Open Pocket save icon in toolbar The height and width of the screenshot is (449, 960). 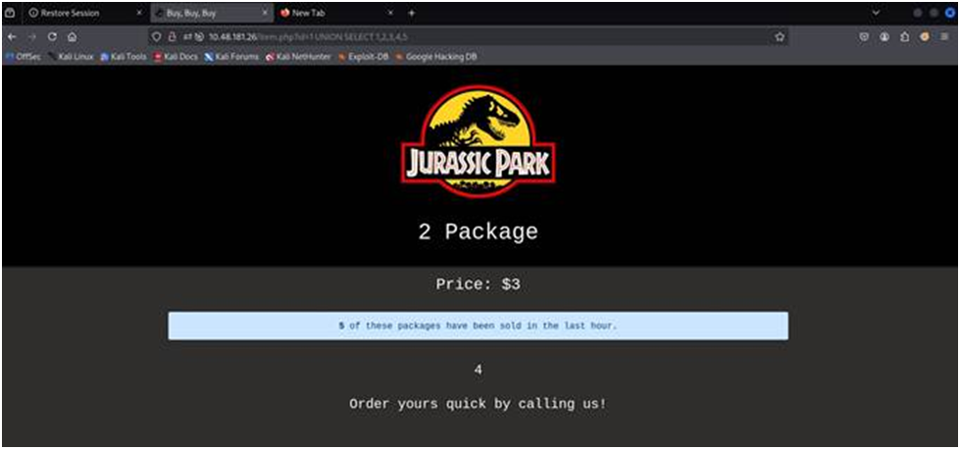(x=865, y=37)
